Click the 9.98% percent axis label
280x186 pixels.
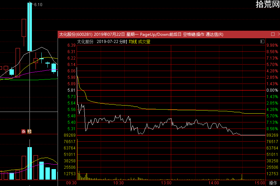coord(272,45)
